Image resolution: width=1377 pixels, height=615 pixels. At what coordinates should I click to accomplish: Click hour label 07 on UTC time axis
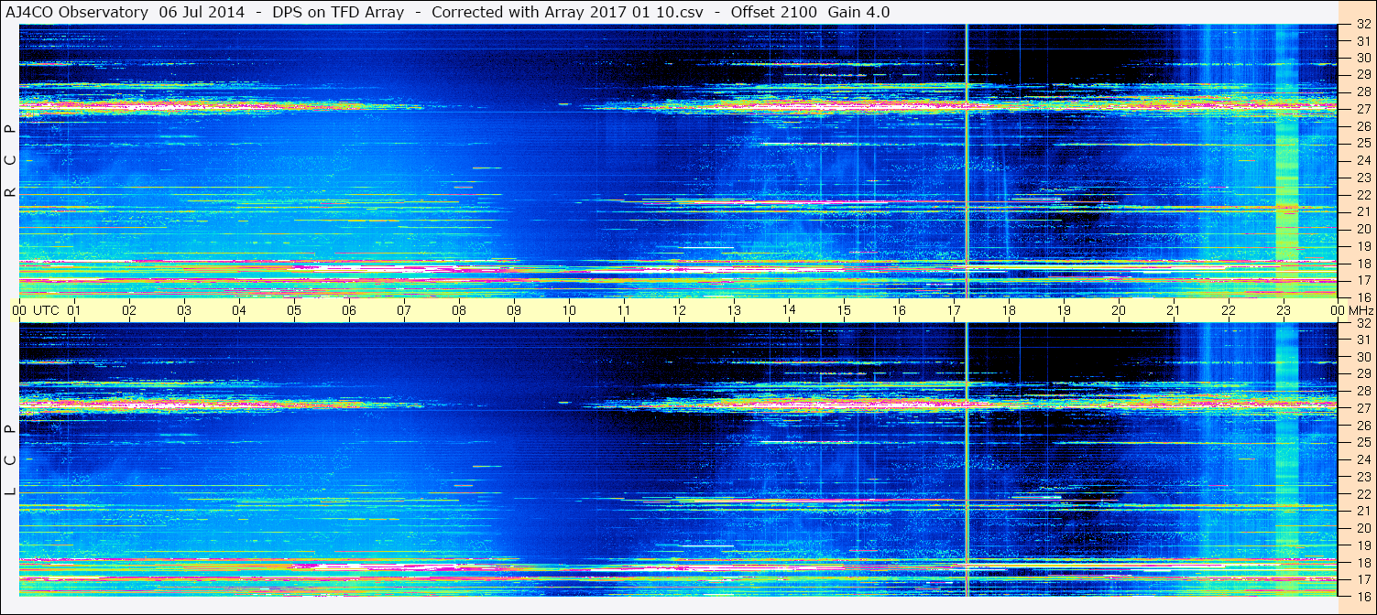(x=404, y=310)
